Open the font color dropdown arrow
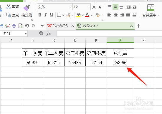 (91, 15)
